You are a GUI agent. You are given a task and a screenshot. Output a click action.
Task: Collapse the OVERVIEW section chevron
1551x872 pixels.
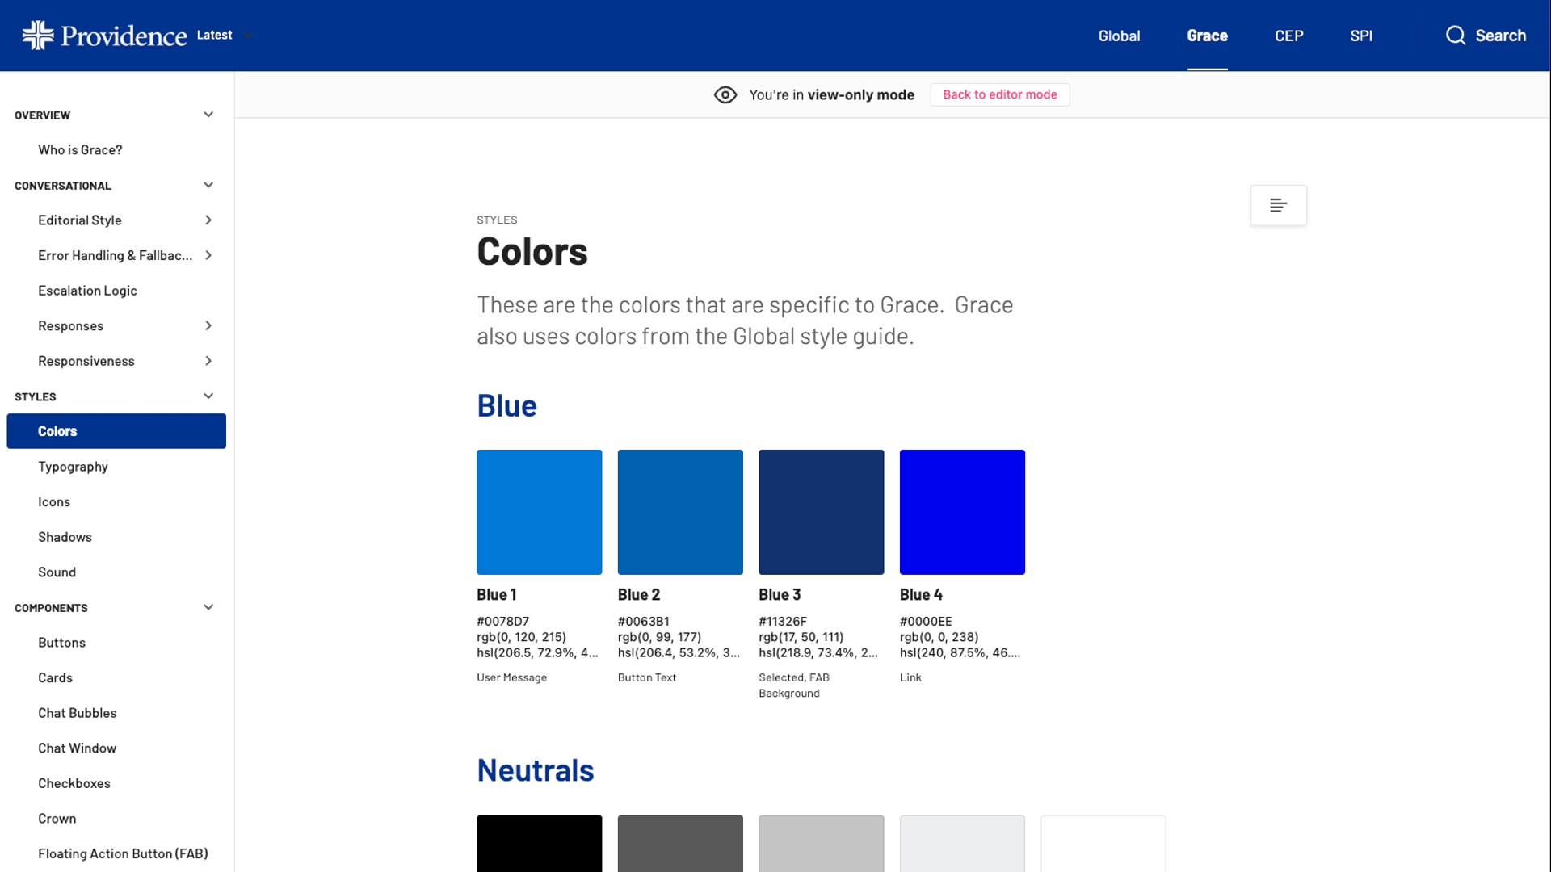(208, 115)
